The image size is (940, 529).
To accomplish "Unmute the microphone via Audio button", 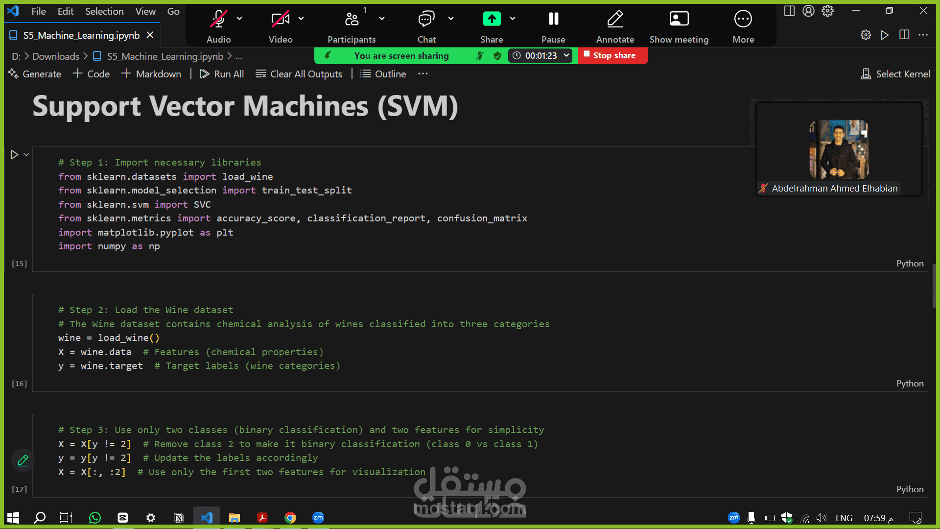I will point(218,20).
